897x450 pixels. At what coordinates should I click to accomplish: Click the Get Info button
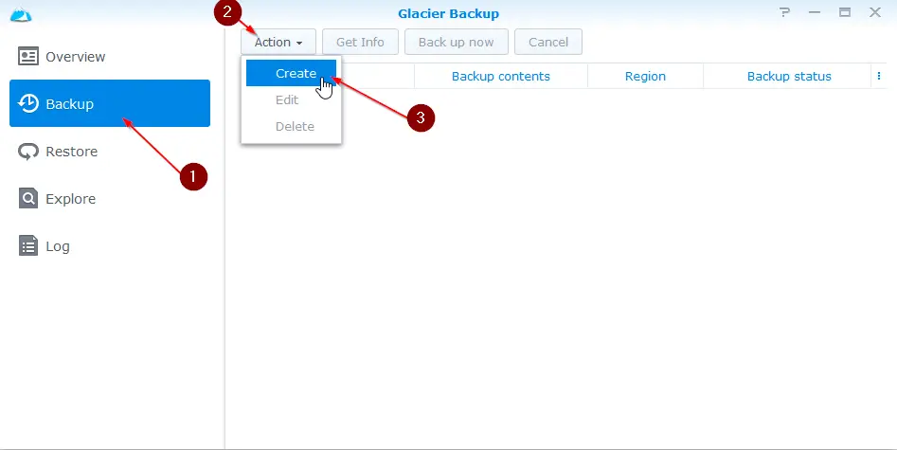tap(360, 42)
